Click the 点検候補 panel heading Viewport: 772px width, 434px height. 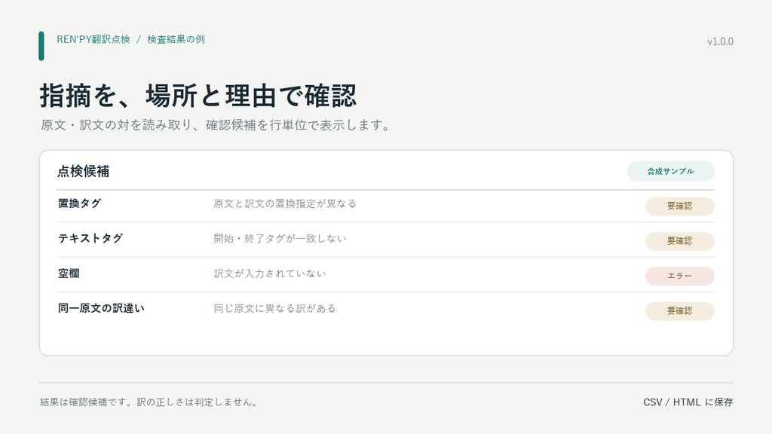[x=83, y=171]
